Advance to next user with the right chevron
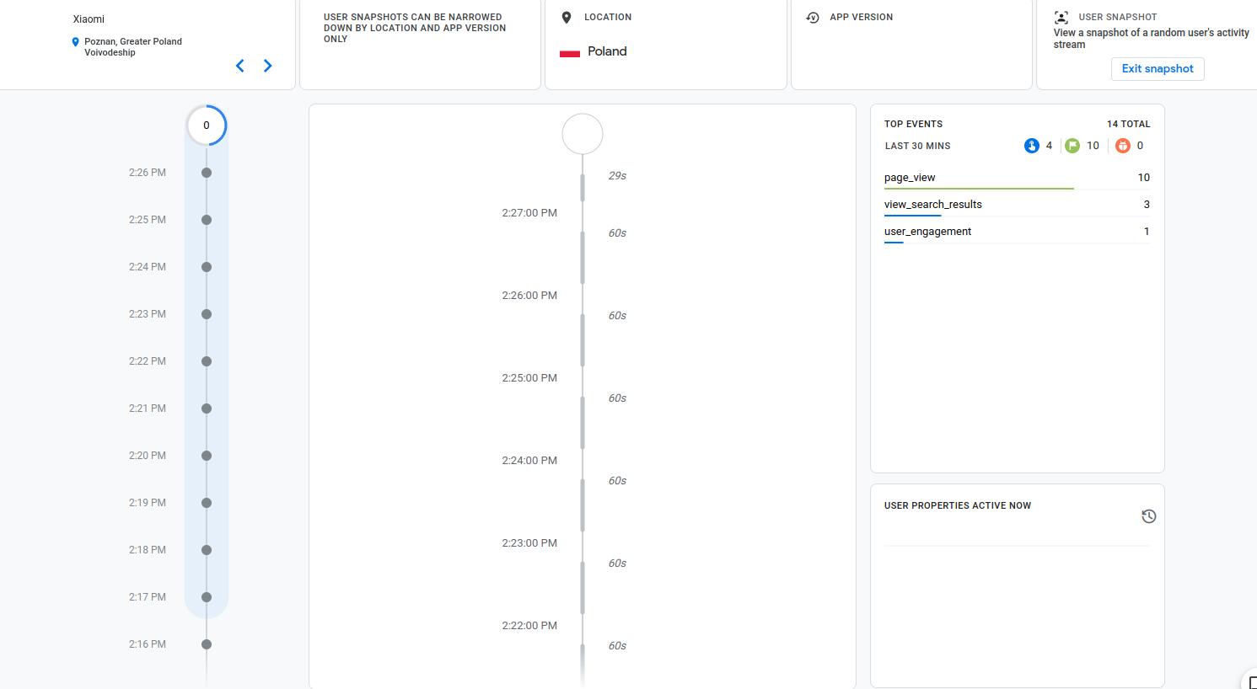The image size is (1257, 689). coord(268,65)
